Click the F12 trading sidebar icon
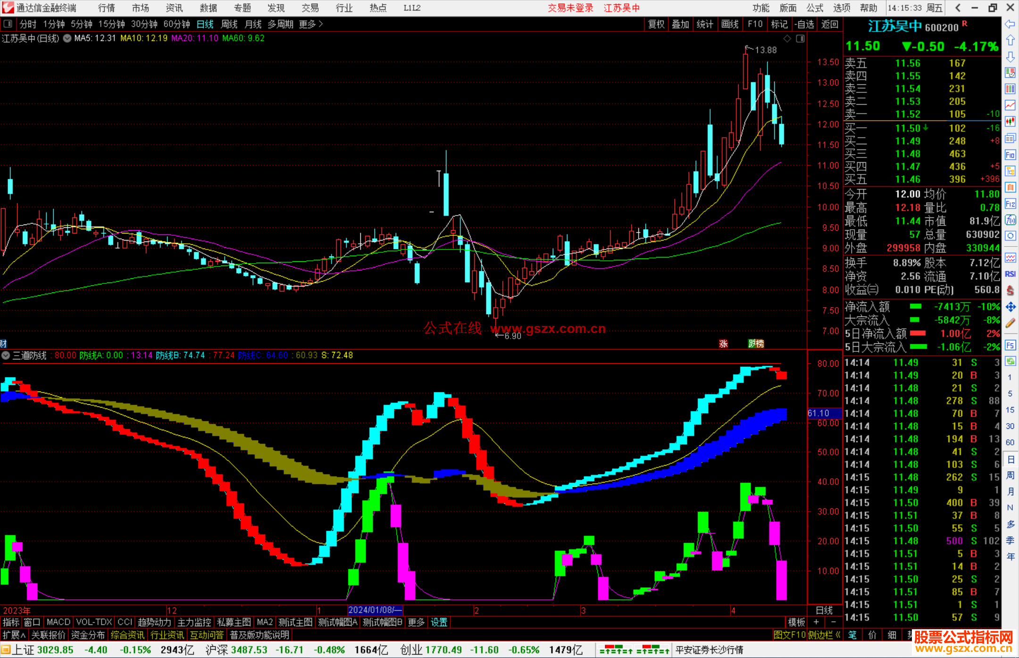The width and height of the screenshot is (1019, 658). (1010, 204)
